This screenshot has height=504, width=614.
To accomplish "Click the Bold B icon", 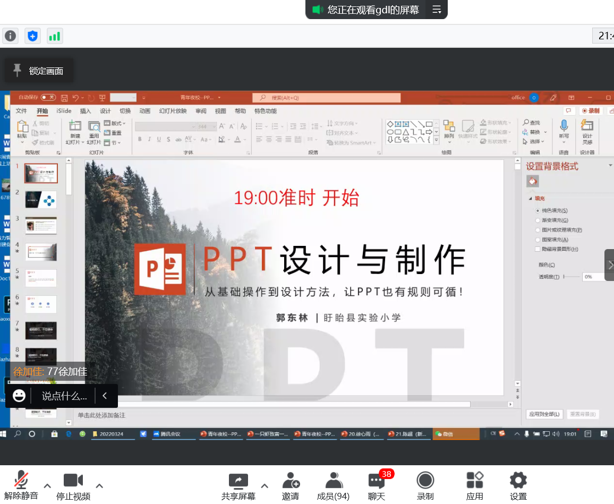I will coord(140,139).
